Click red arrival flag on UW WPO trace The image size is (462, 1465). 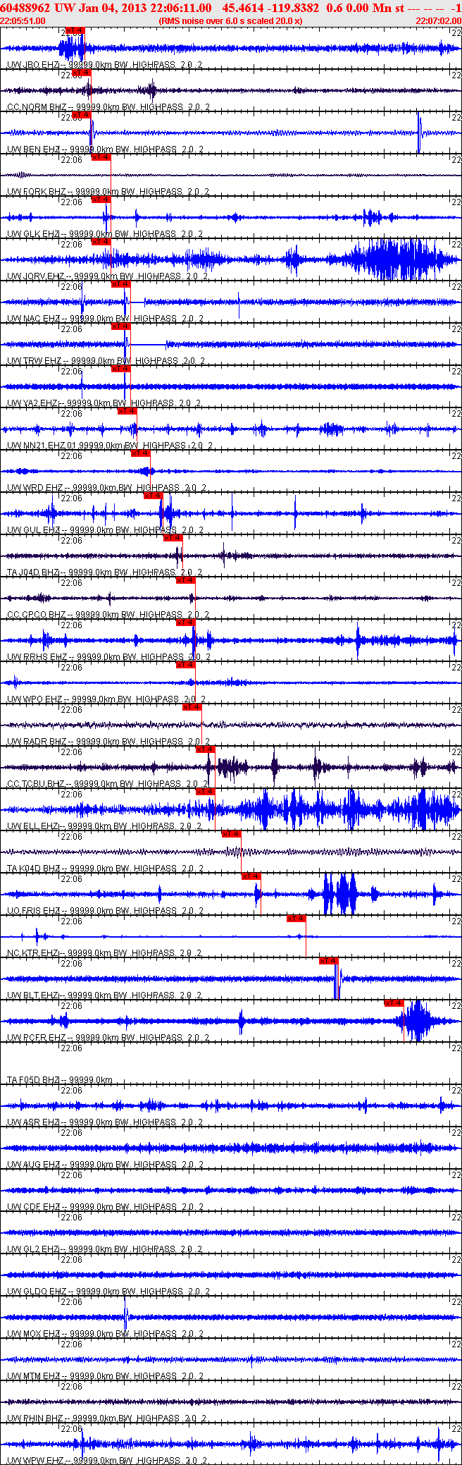[x=185, y=665]
